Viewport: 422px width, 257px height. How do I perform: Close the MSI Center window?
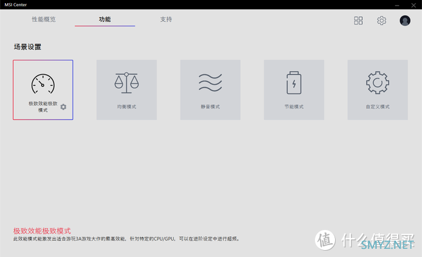(x=413, y=5)
